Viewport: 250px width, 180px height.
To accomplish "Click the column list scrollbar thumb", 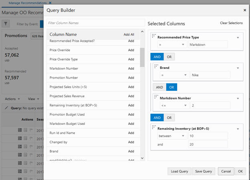I will pos(142,58).
